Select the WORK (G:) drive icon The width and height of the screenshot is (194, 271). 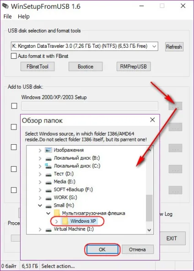(x=48, y=198)
